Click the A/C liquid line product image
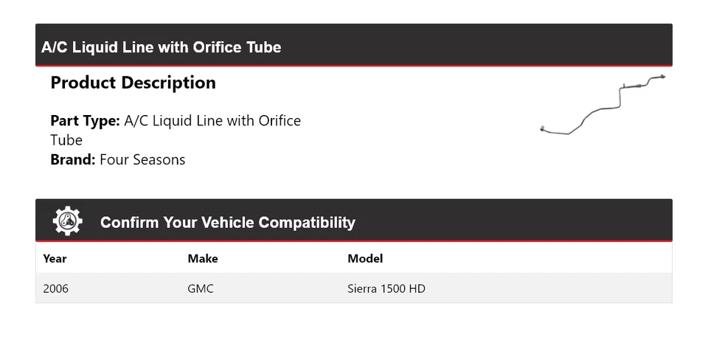Screen dimensions: 708x354 [603, 107]
